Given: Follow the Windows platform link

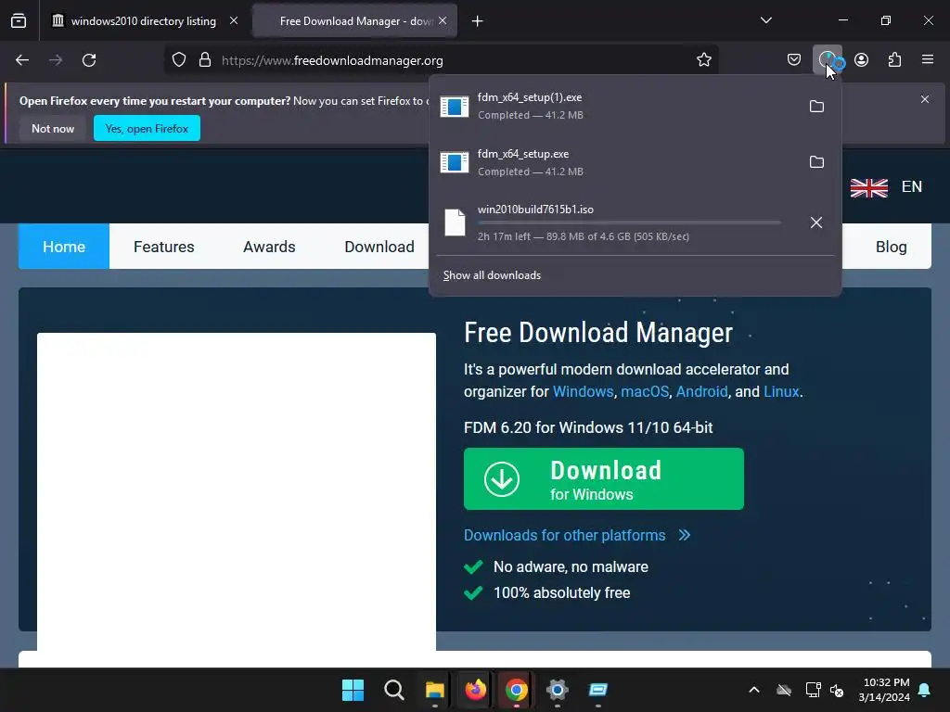Looking at the screenshot, I should tap(583, 392).
